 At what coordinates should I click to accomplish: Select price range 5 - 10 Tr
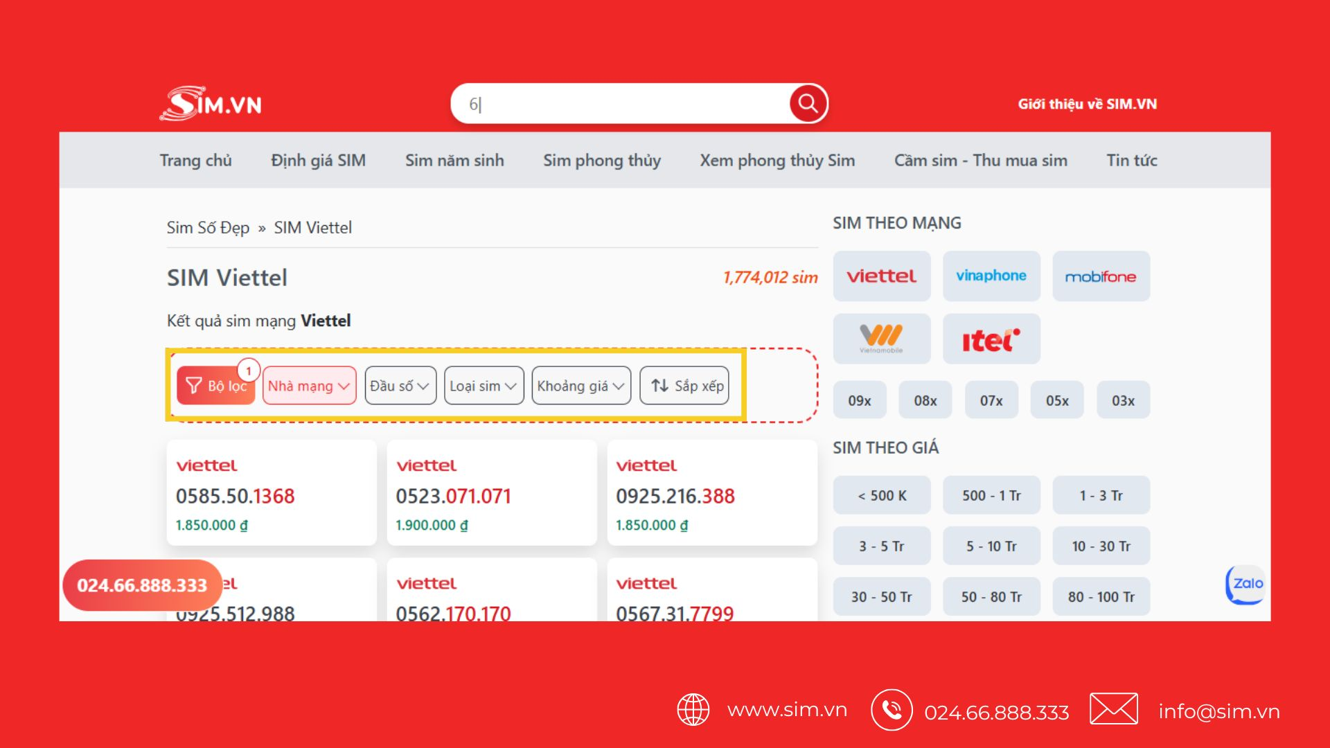click(991, 546)
